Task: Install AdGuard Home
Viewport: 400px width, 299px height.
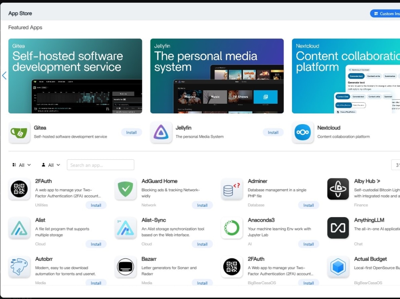Action: click(202, 205)
